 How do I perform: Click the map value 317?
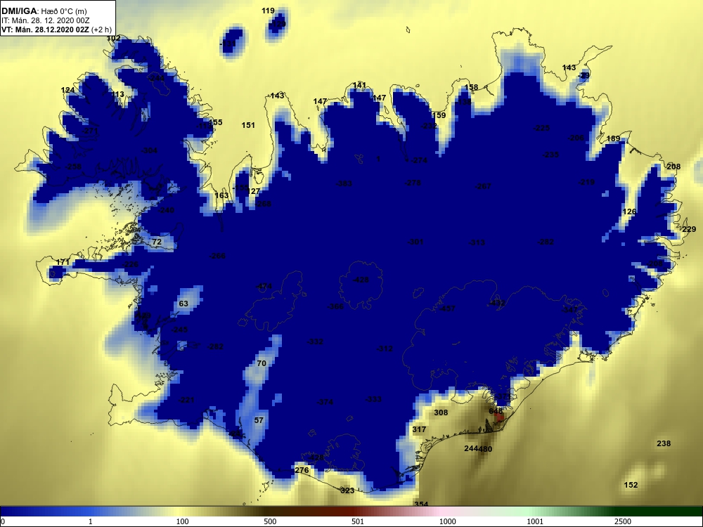419,430
